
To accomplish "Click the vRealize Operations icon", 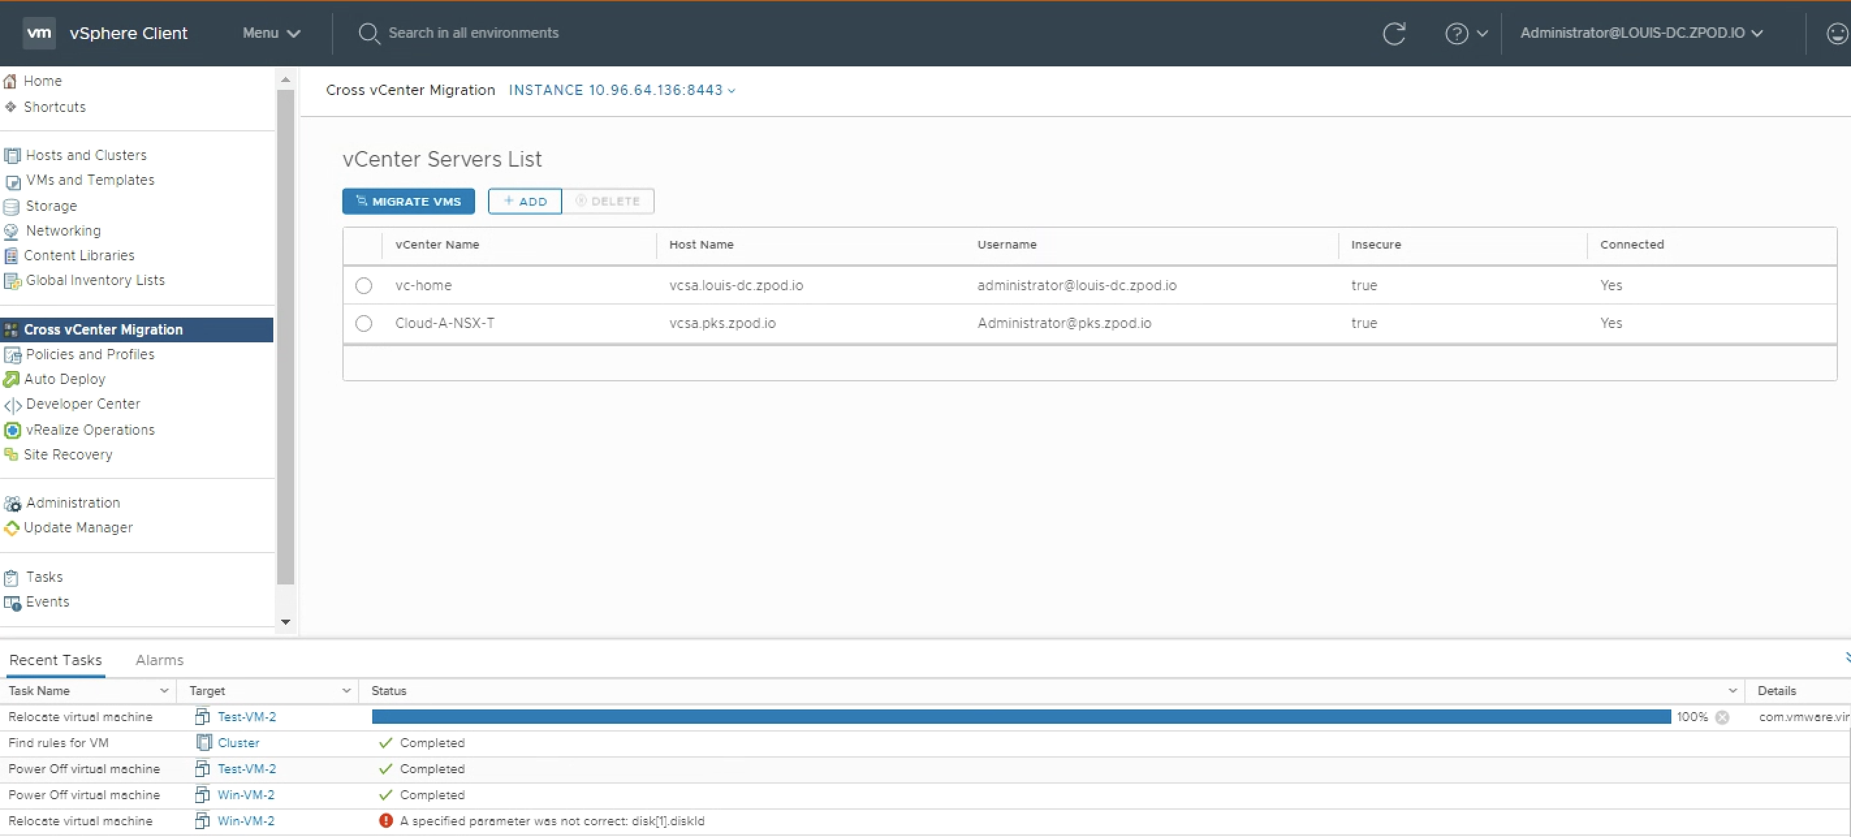I will point(12,430).
